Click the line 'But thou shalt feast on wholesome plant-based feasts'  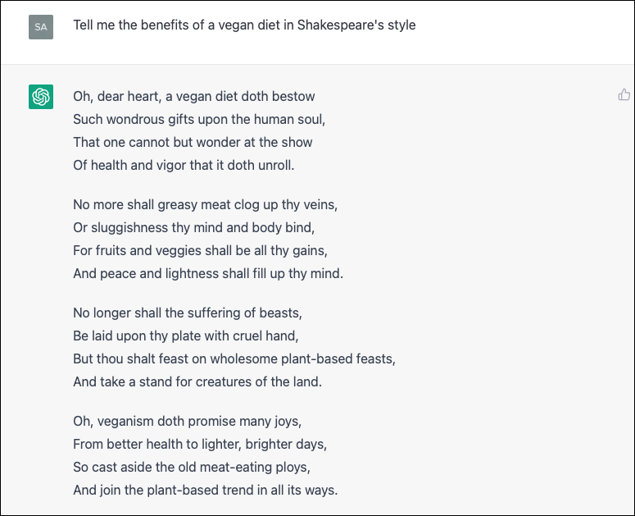234,358
